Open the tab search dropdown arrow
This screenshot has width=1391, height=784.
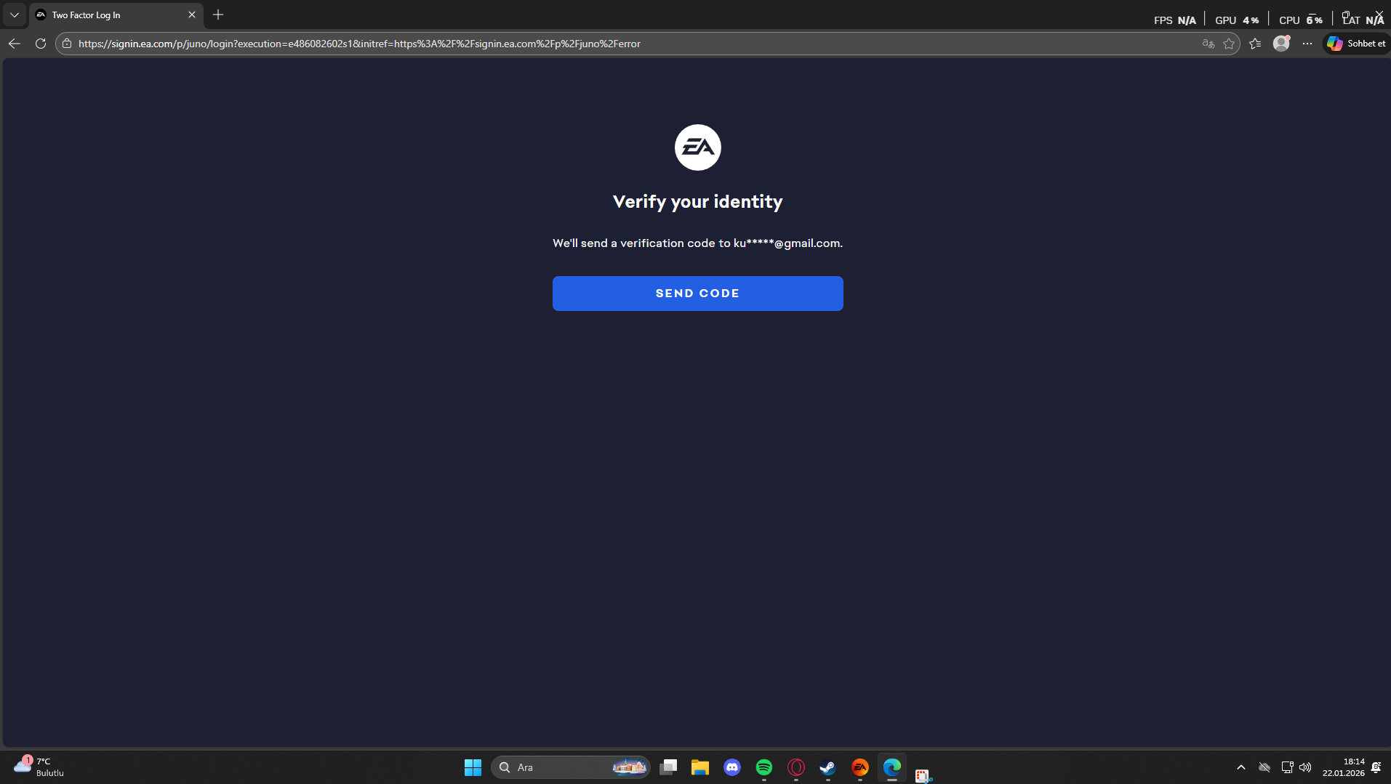click(x=15, y=15)
